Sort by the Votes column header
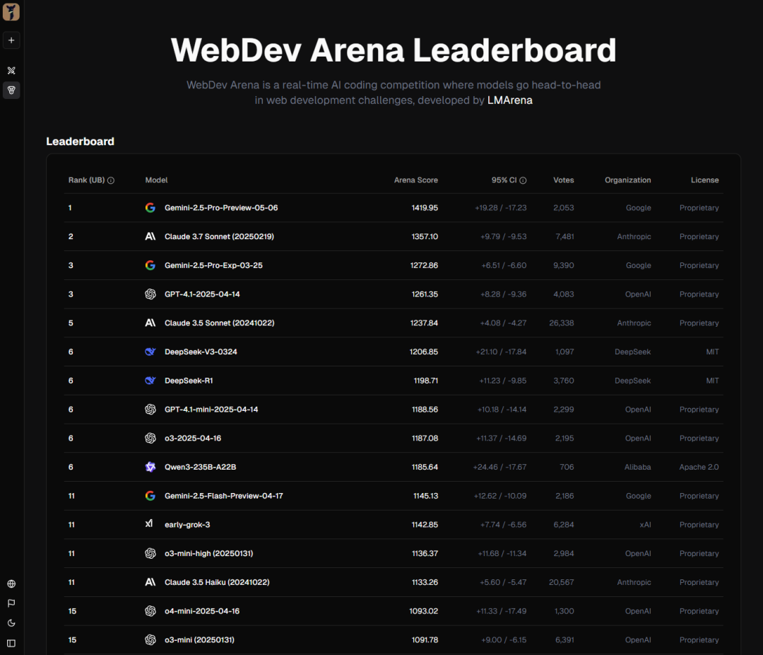 (563, 180)
